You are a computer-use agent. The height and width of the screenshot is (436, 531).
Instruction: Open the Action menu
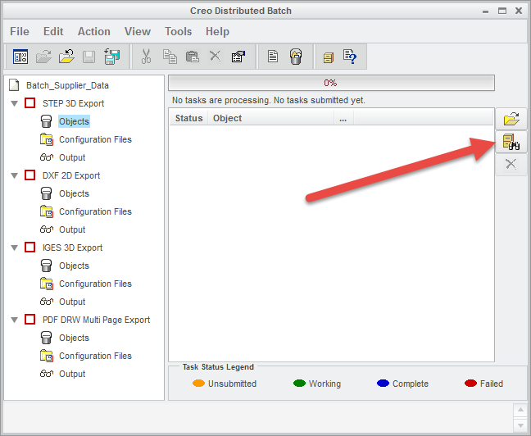tap(93, 31)
